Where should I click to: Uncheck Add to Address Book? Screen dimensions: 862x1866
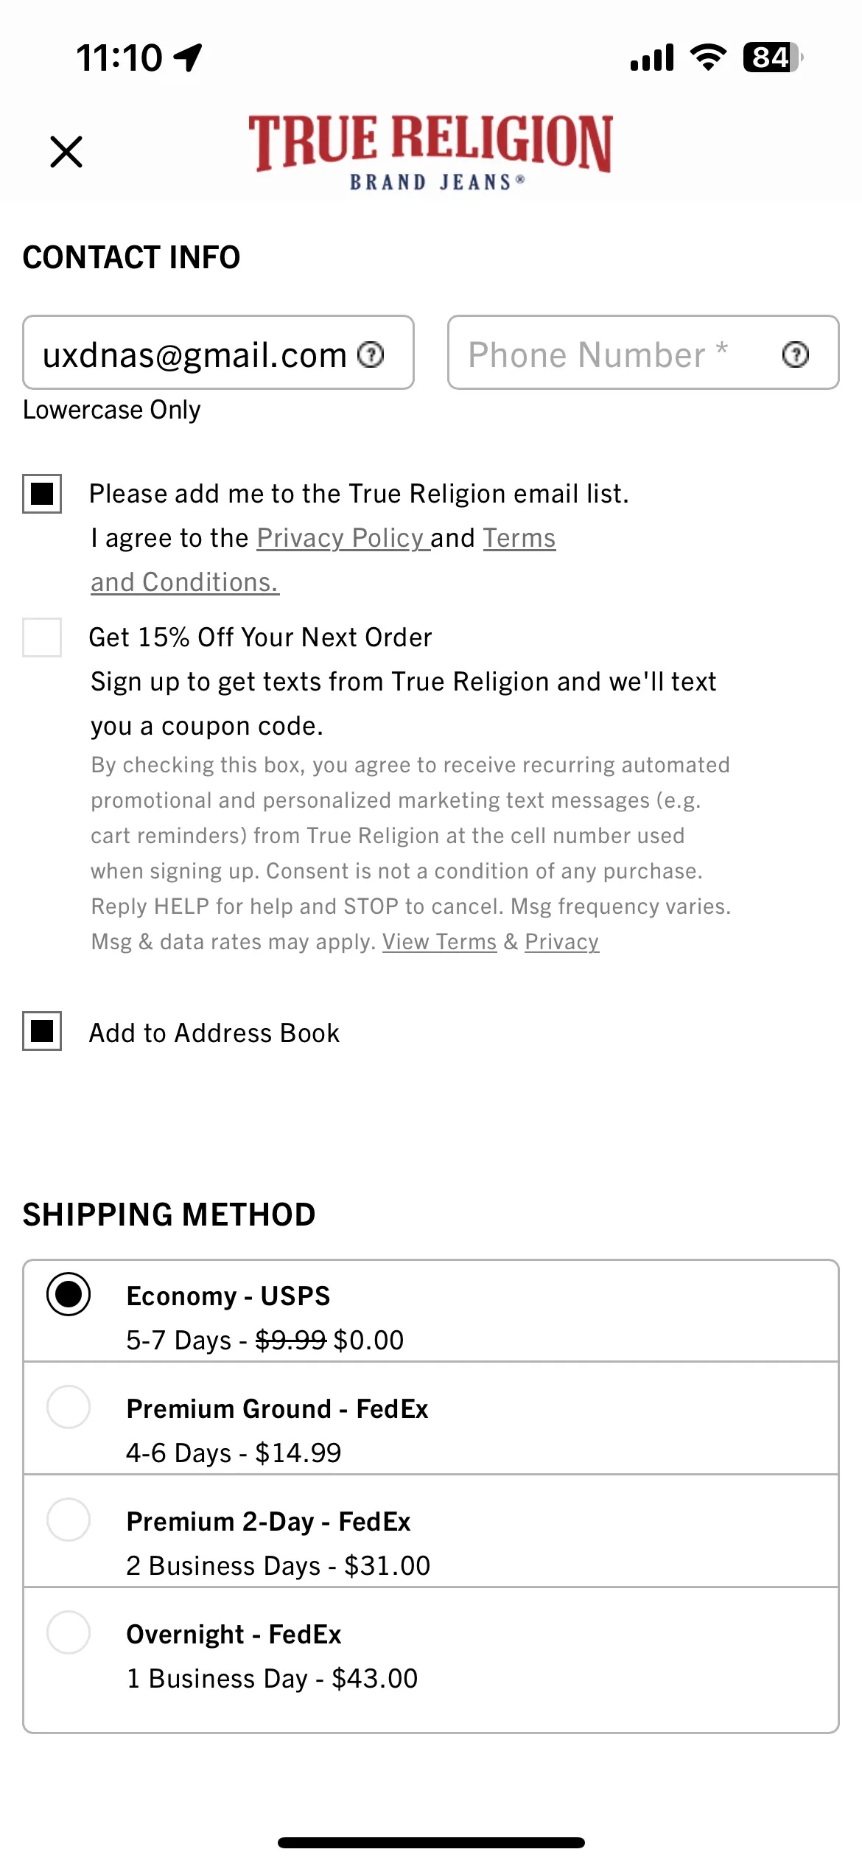tap(42, 1030)
